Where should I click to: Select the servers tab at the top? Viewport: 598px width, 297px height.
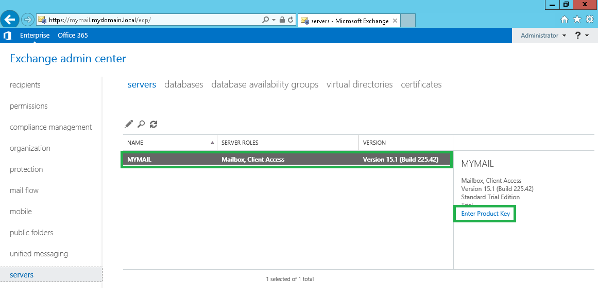(142, 84)
